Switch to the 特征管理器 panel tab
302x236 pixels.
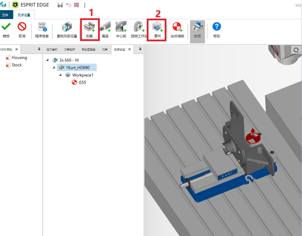[x=89, y=49]
